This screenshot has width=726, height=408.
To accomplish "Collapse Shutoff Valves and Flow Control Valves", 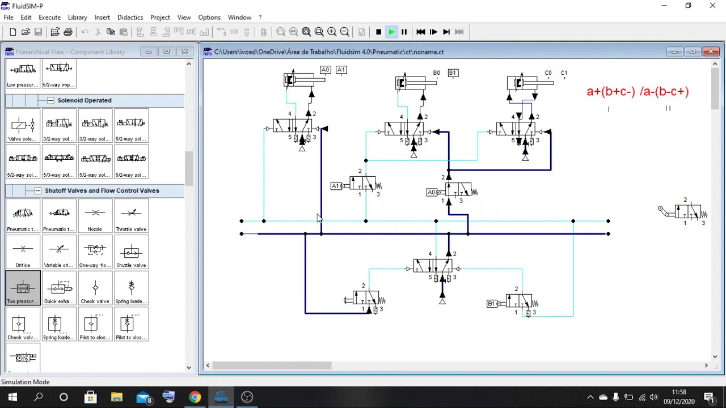I will (38, 190).
